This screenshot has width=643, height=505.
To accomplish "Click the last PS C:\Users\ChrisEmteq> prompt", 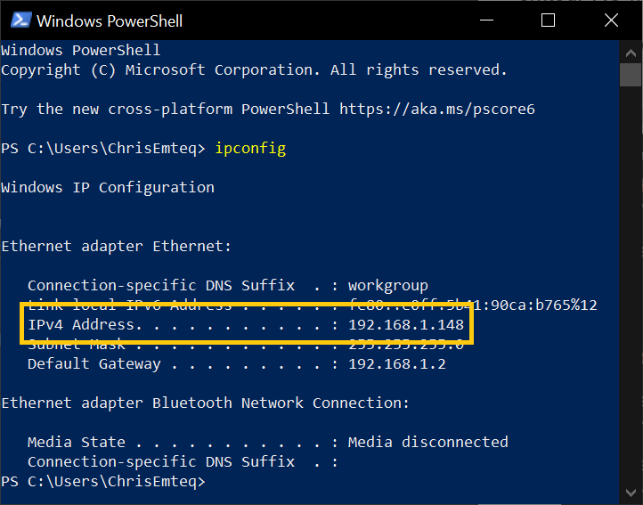I will coord(103,482).
